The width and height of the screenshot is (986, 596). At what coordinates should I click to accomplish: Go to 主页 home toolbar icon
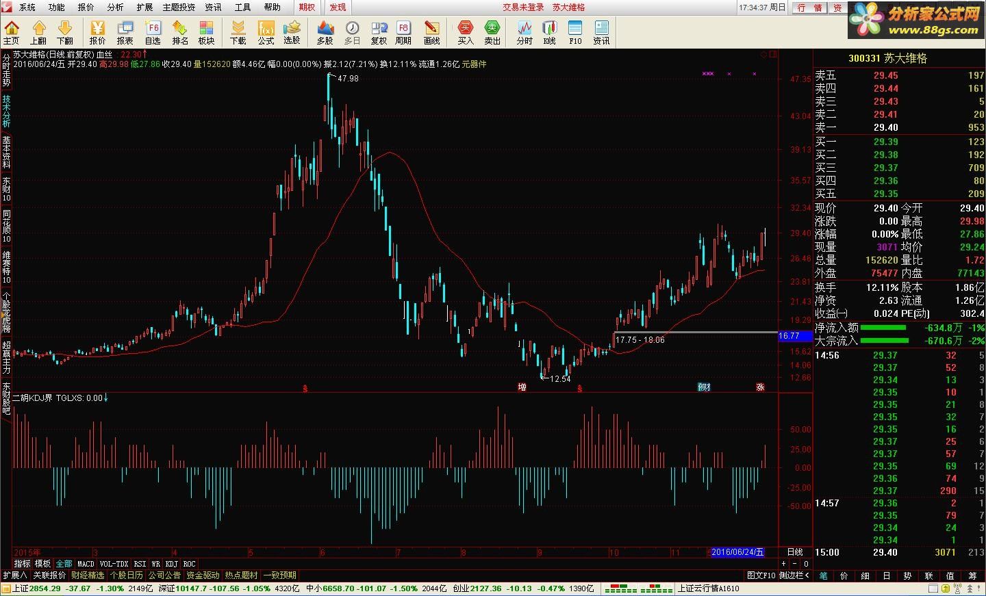coord(12,32)
